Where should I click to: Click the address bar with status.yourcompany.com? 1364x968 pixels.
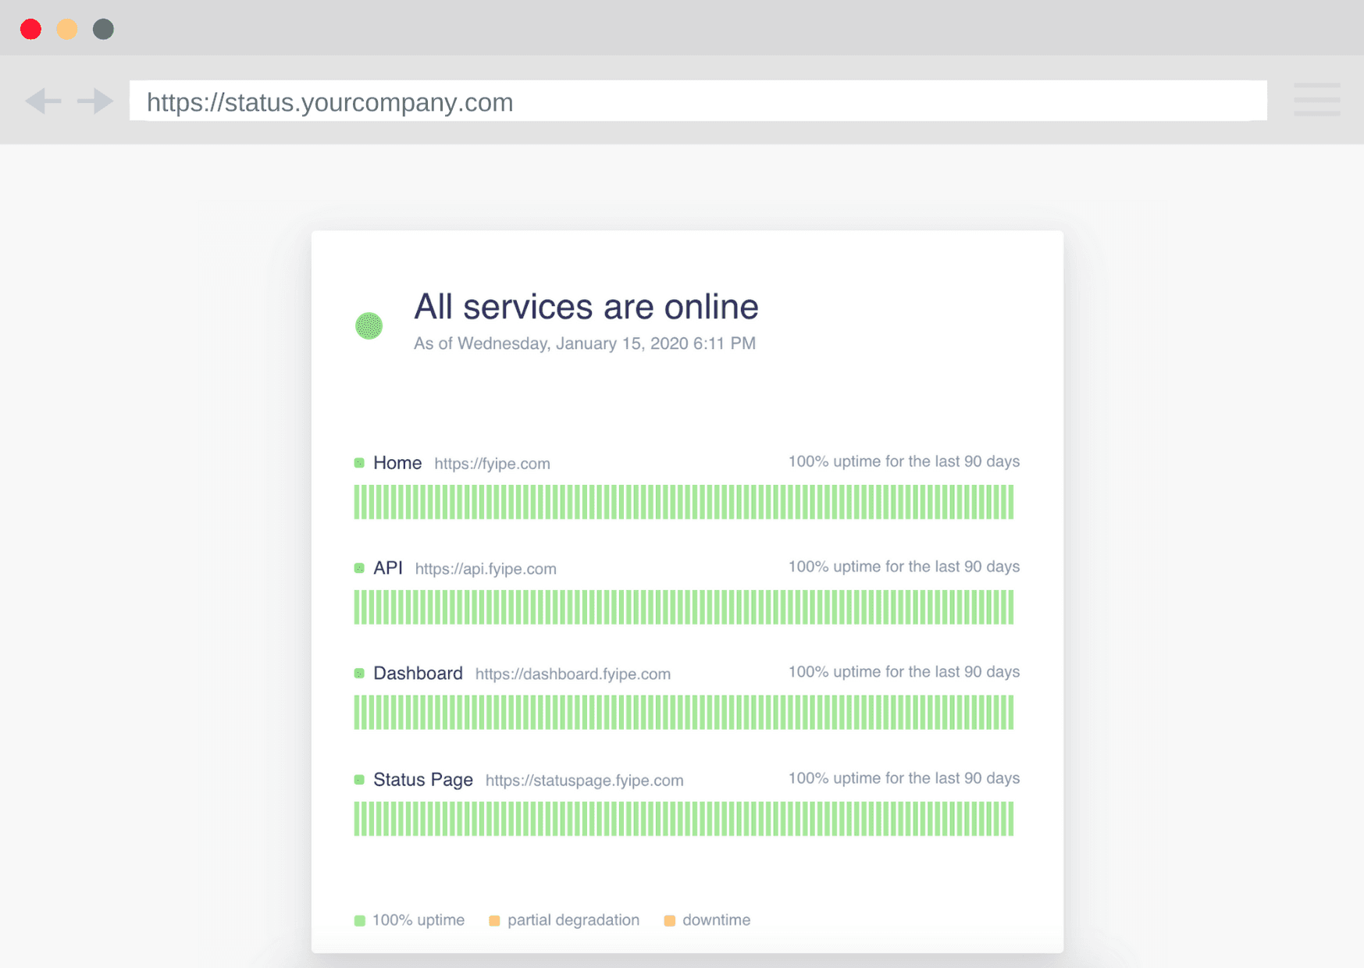click(x=698, y=101)
